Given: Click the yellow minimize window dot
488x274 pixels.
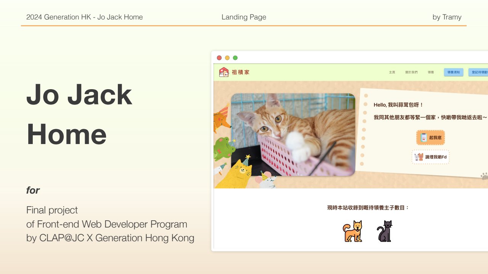Looking at the screenshot, I should click(227, 58).
